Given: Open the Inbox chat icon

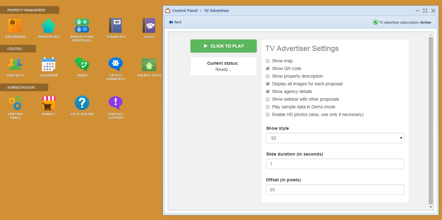Looking at the screenshot, I should 82,64.
